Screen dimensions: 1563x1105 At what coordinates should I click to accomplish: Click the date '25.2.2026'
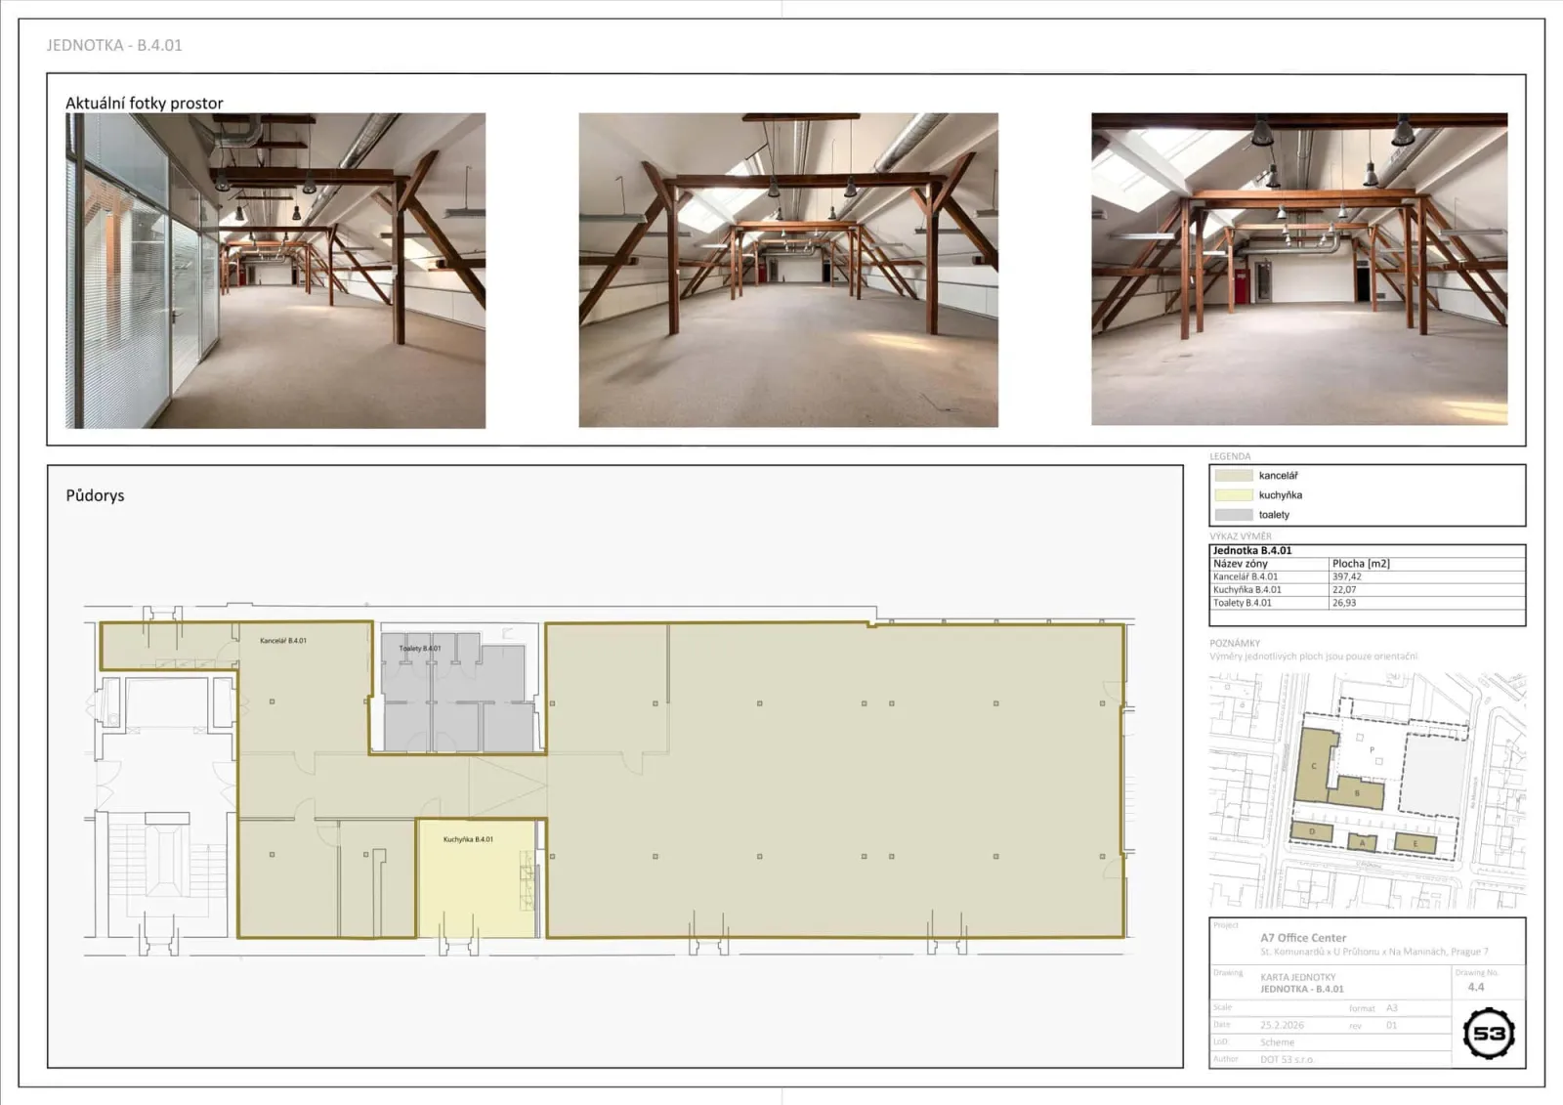click(x=1282, y=1025)
